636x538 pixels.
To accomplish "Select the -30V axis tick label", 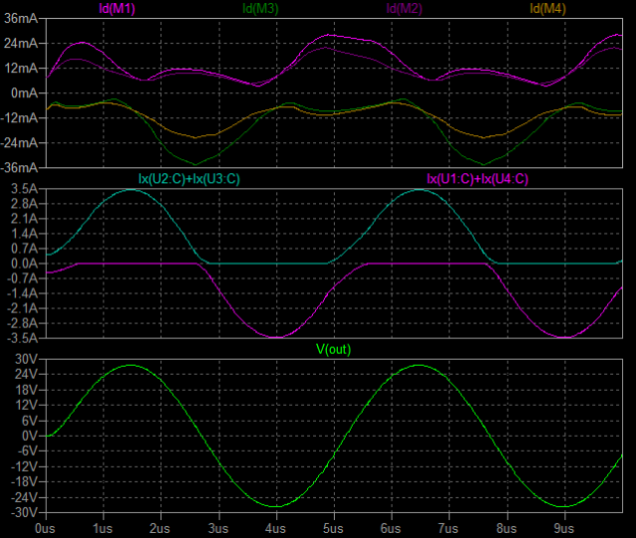I will 22,512.
